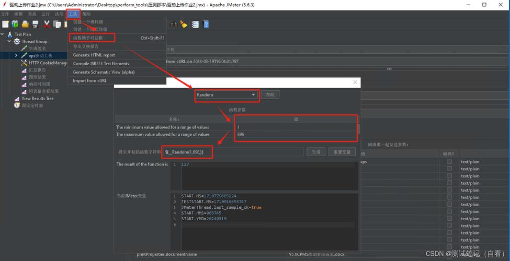Click text/plain in the xps row
This screenshot has width=510, height=261.
click(x=470, y=162)
